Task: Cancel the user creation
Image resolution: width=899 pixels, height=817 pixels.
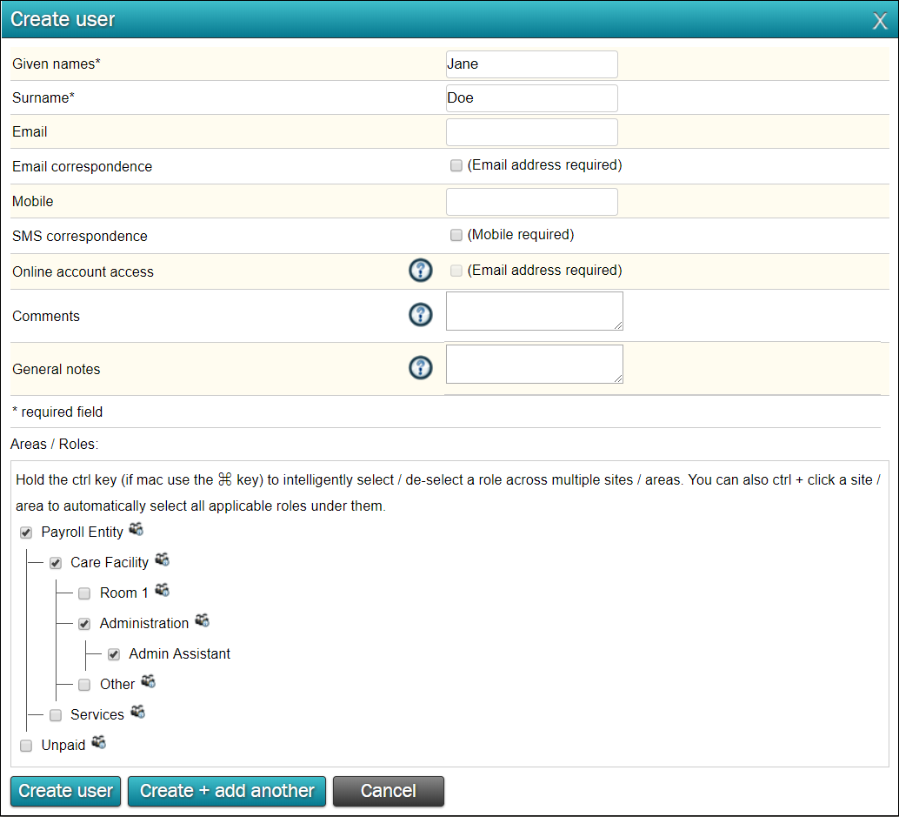Action: (388, 791)
